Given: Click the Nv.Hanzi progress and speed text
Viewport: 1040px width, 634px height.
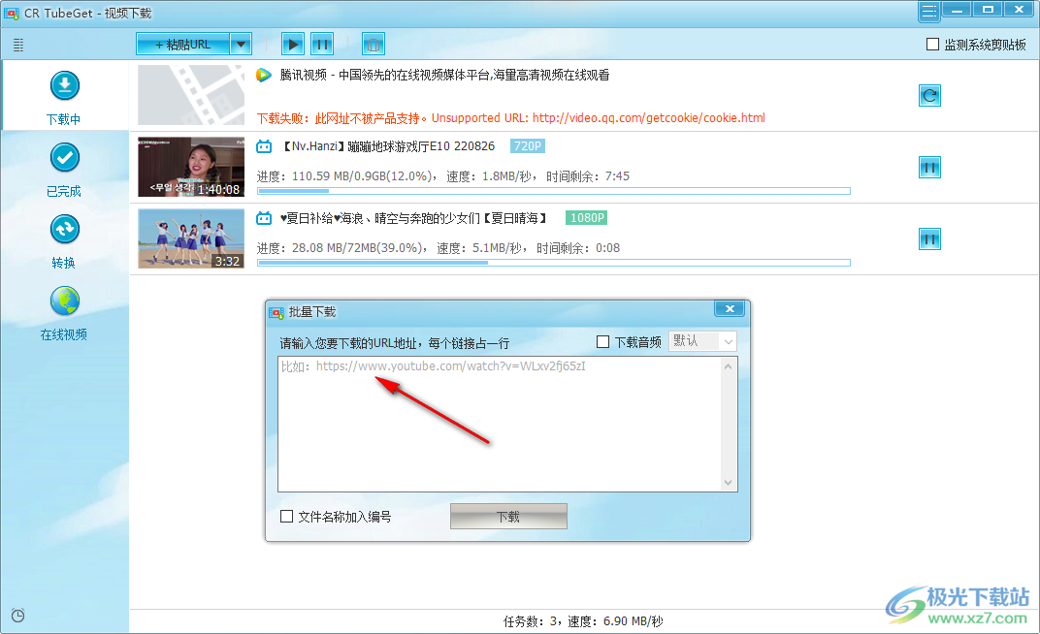Looking at the screenshot, I should (x=443, y=176).
